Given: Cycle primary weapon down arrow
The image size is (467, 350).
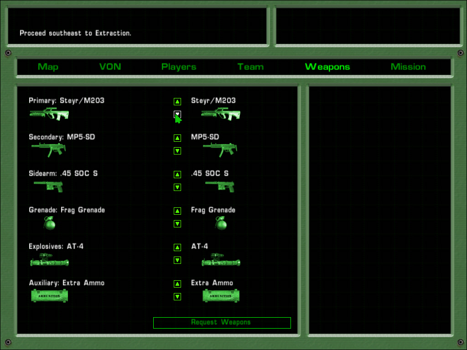Looking at the screenshot, I should [x=177, y=114].
